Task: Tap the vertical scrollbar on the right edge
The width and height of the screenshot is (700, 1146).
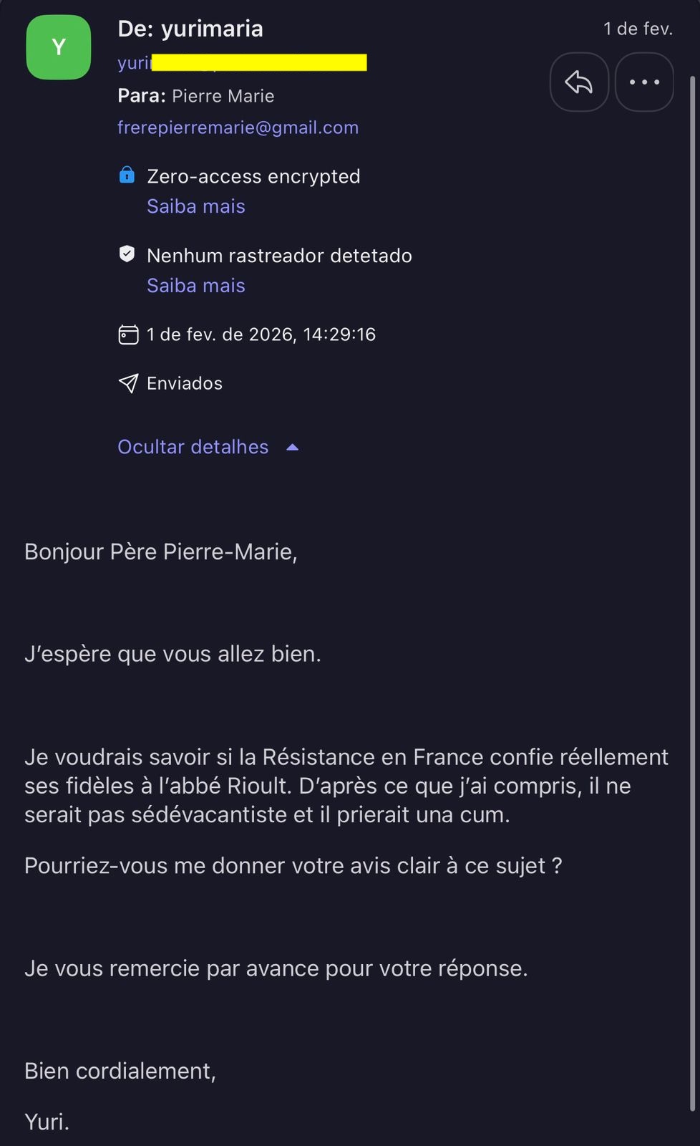Action: (692, 573)
